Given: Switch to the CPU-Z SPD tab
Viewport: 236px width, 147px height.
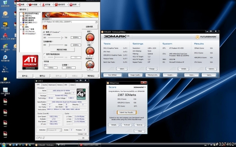Looking at the screenshot, I should pos(66,85).
